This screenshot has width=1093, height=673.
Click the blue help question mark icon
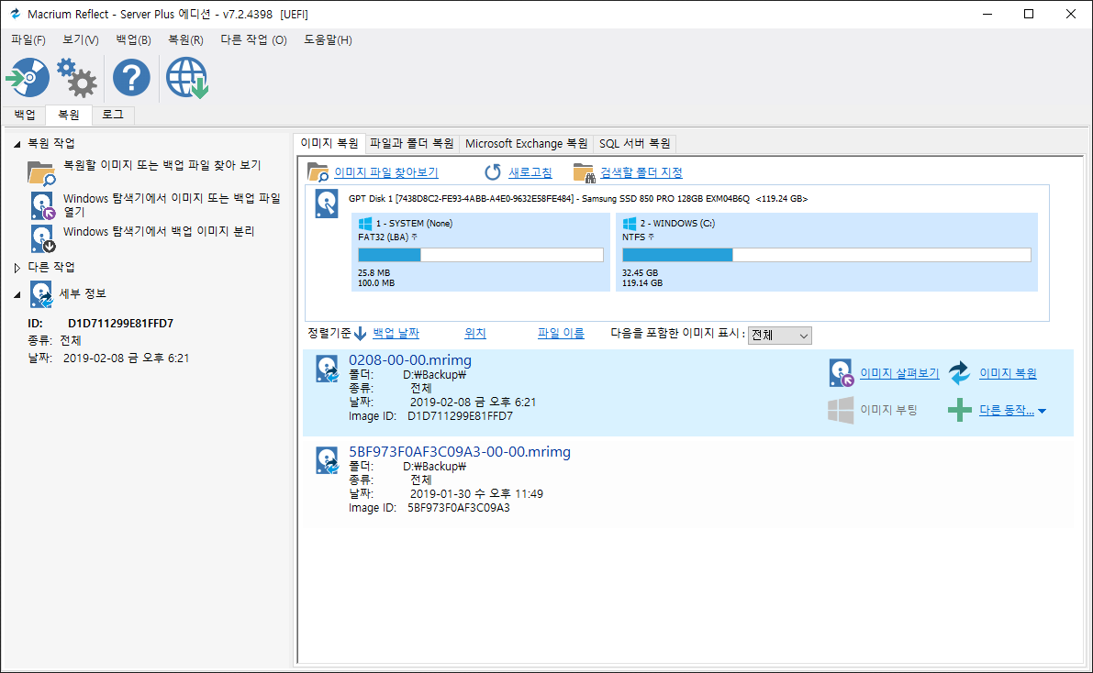131,77
